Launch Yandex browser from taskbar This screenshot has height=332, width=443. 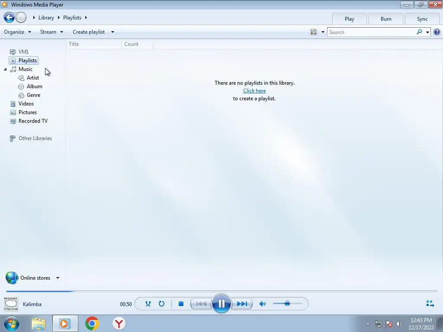point(119,323)
